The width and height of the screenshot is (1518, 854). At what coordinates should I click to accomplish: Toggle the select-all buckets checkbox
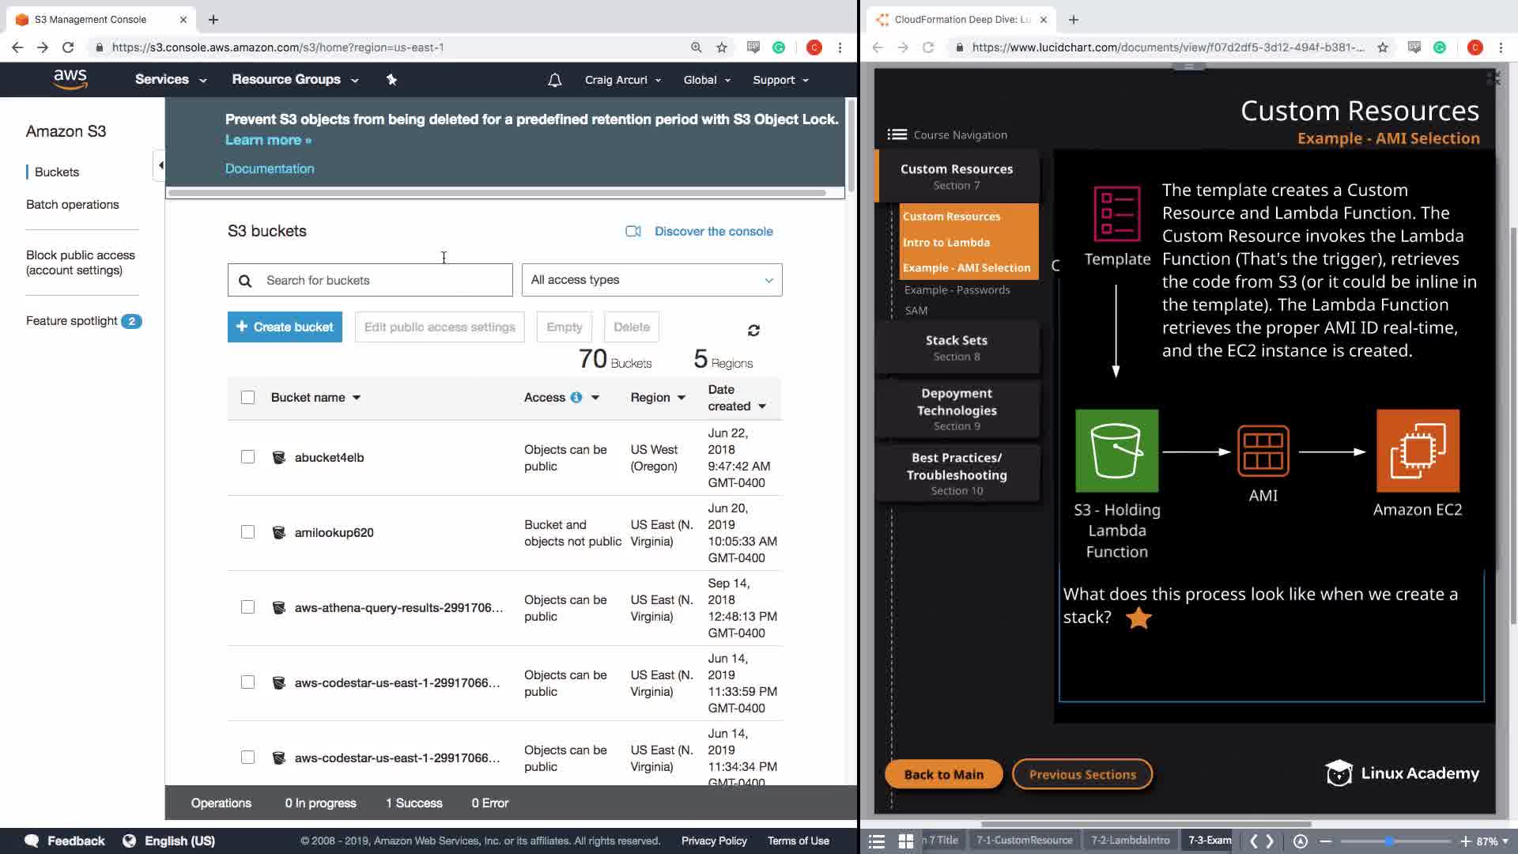(247, 397)
